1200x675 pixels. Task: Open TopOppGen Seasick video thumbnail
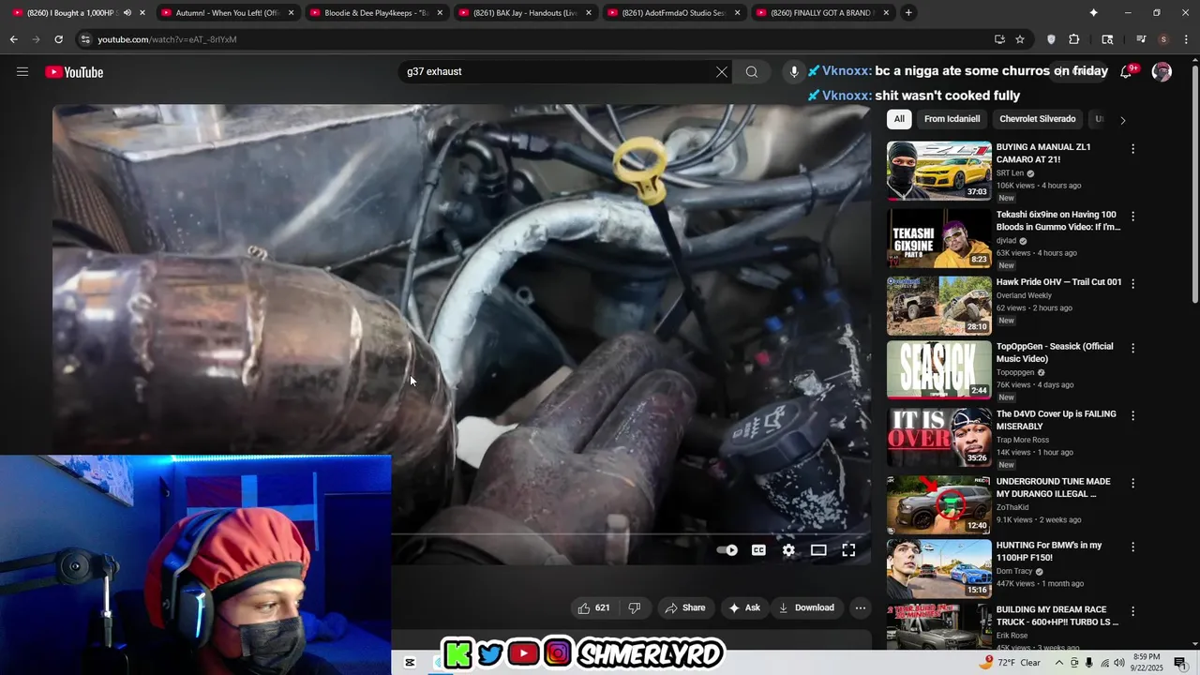click(938, 369)
